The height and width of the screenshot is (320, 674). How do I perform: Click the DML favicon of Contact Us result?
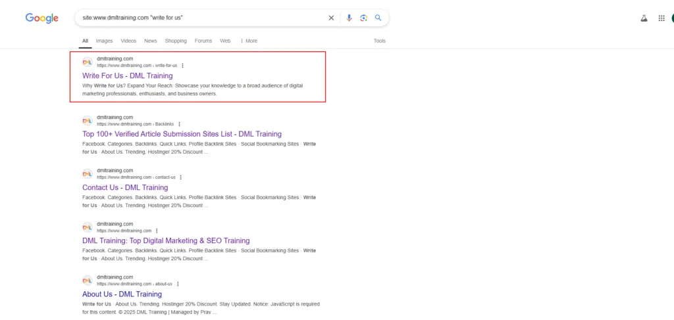pyautogui.click(x=87, y=174)
